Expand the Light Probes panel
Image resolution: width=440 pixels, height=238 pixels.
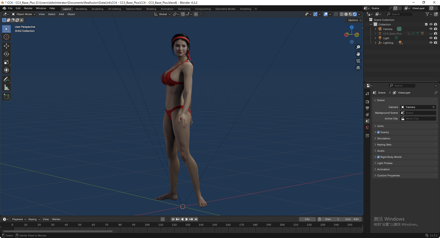(405, 163)
